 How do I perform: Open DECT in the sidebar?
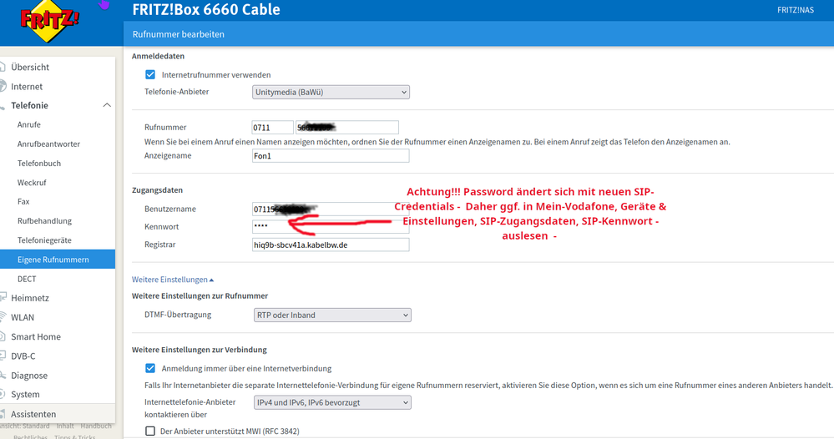point(27,279)
